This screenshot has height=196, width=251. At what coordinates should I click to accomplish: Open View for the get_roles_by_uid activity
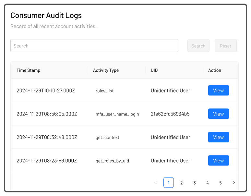[x=218, y=161]
